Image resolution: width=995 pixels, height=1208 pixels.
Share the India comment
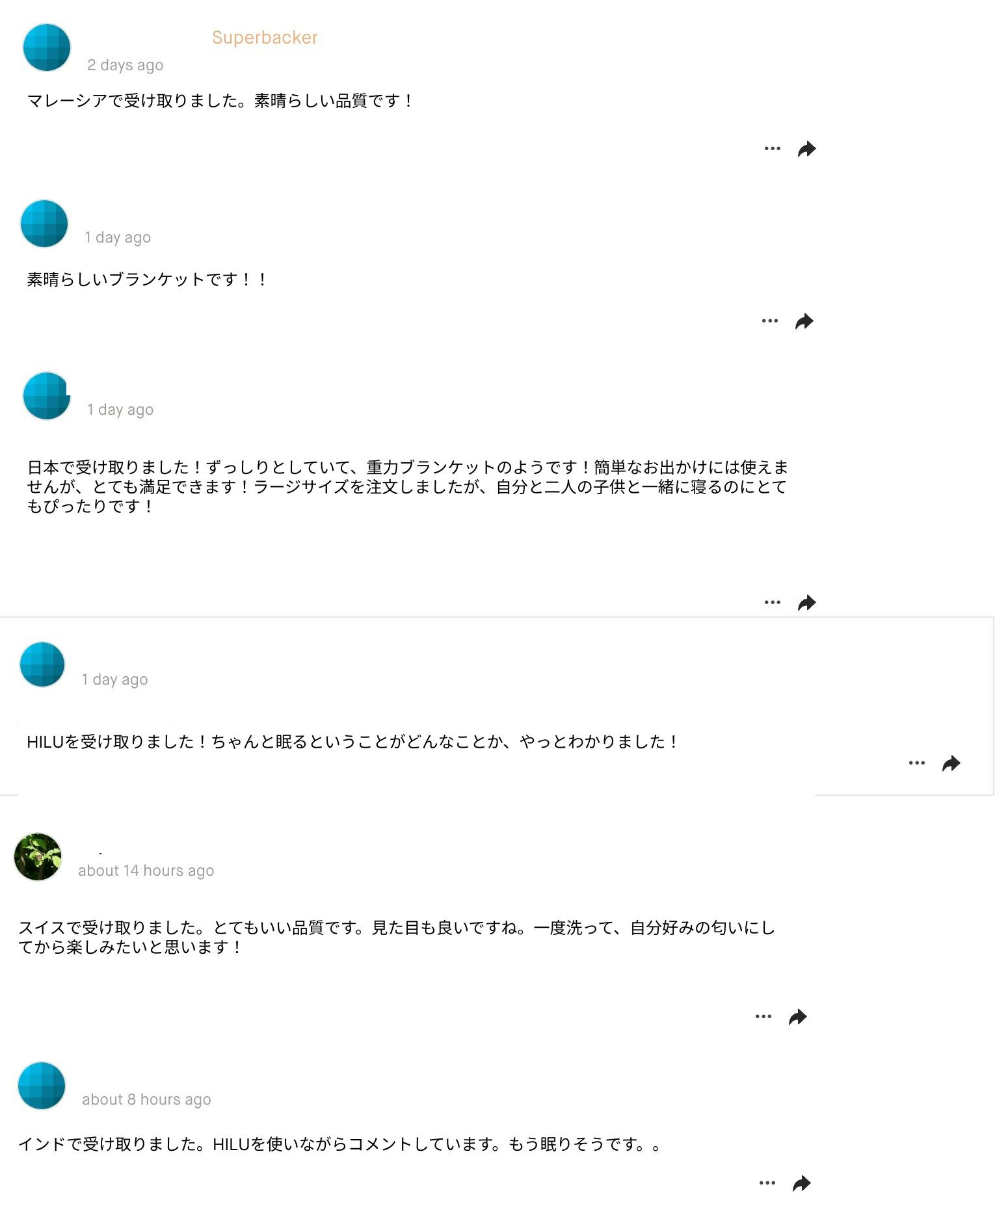point(801,1183)
